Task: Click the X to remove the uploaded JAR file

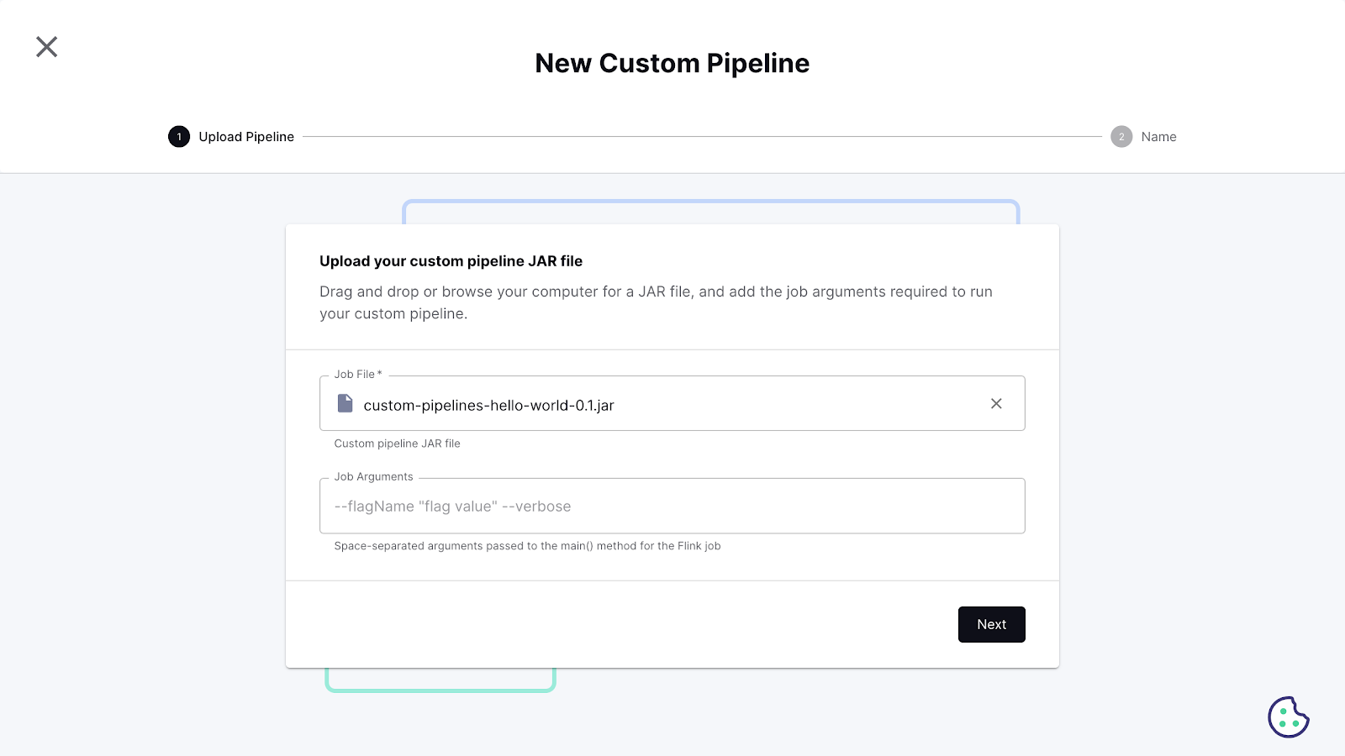Action: coord(997,403)
